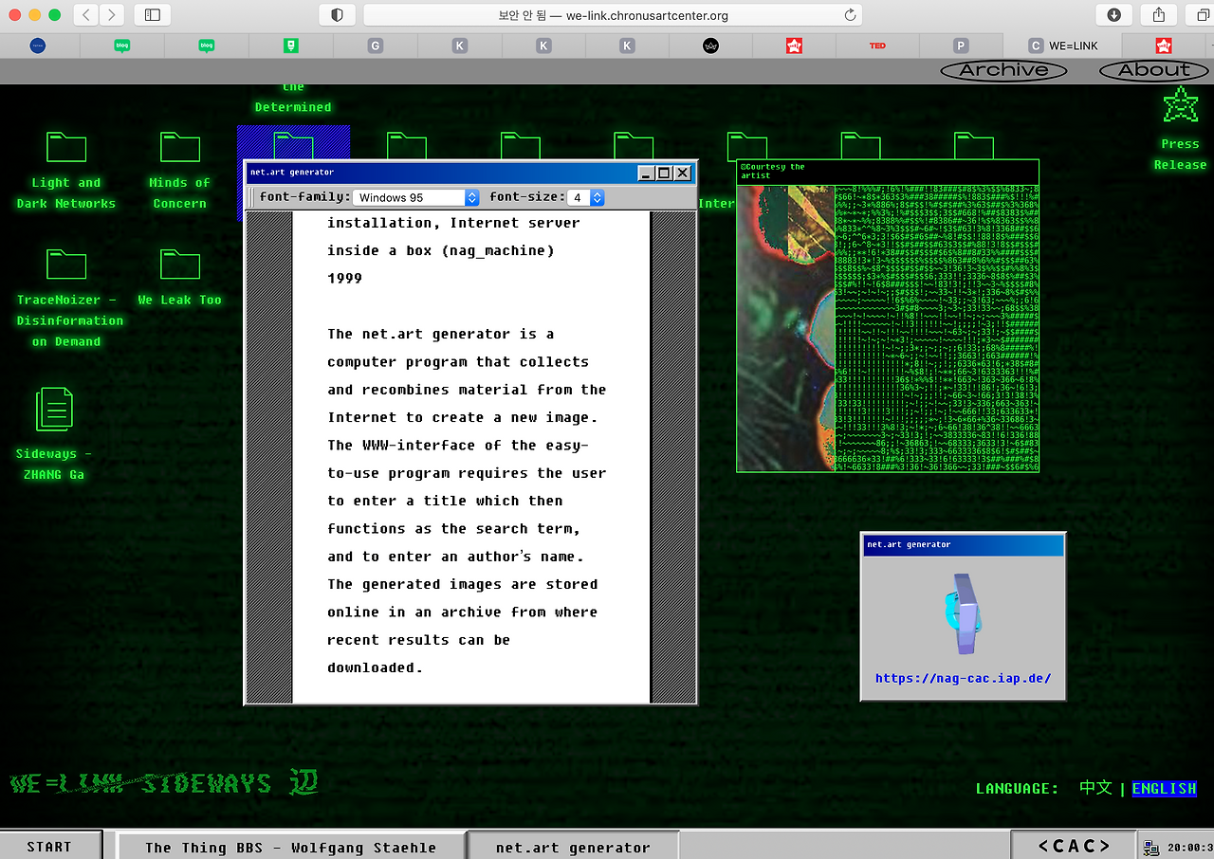
Task: Click the <CAC> taskbar button
Action: point(1074,847)
